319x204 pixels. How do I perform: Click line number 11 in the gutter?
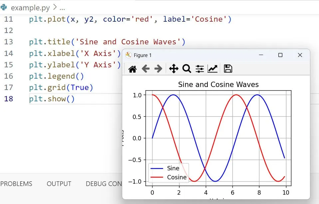[x=9, y=19]
